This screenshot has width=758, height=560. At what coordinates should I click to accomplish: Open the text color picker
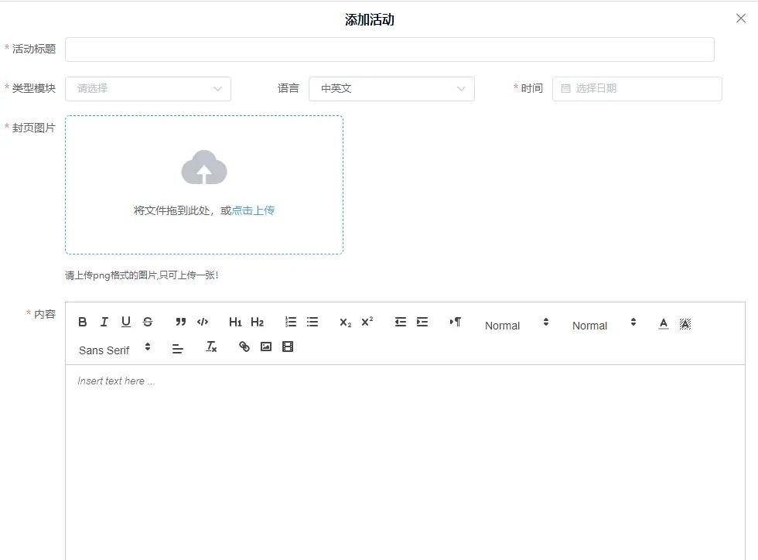[663, 324]
